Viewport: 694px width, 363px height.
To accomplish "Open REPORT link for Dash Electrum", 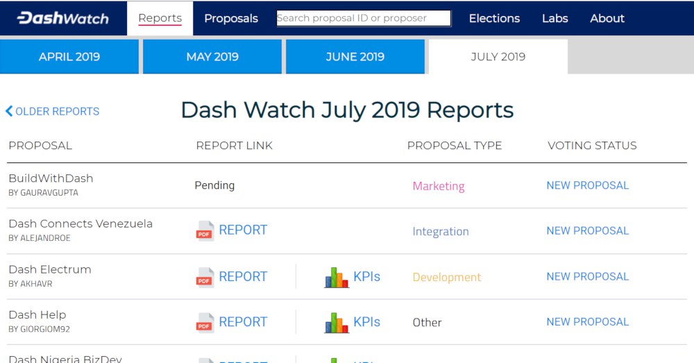I will coord(243,277).
